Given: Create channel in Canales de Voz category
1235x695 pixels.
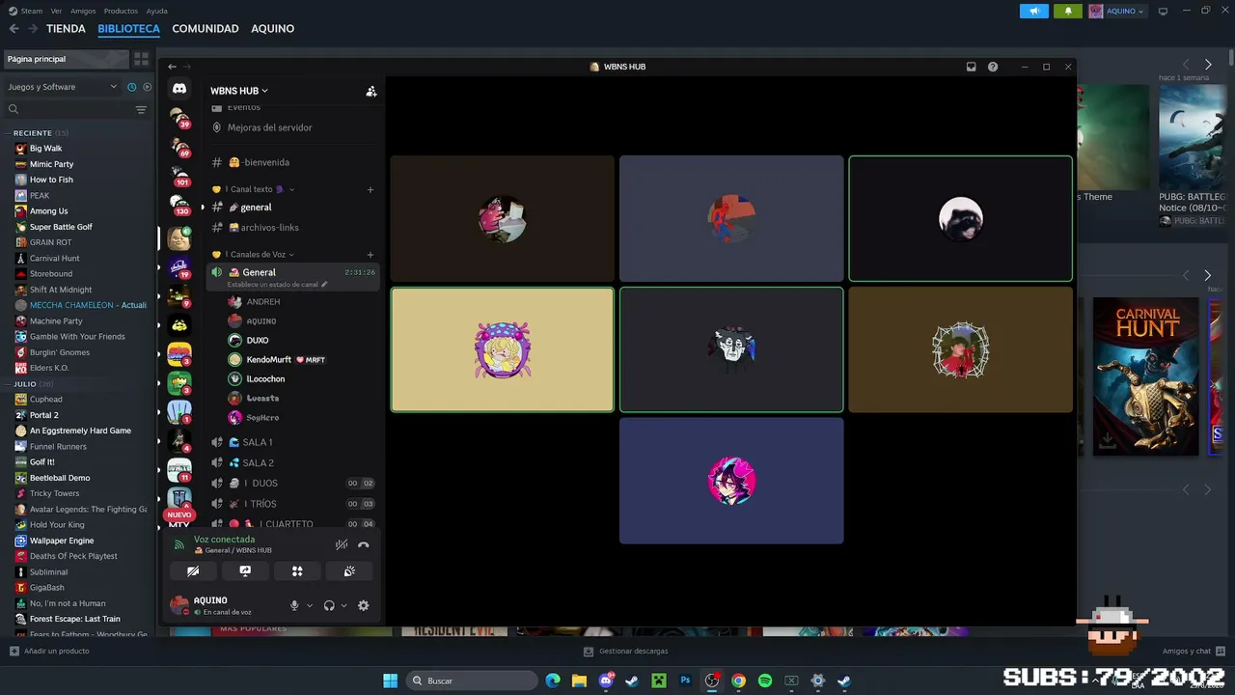Looking at the screenshot, I should pyautogui.click(x=370, y=255).
